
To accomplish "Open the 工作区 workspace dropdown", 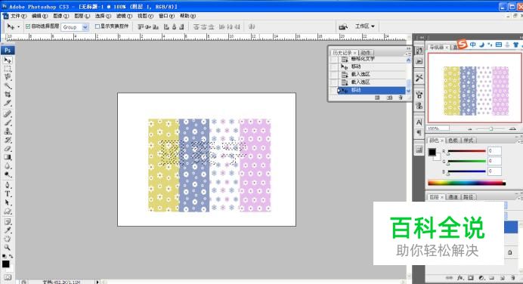I will (364, 26).
